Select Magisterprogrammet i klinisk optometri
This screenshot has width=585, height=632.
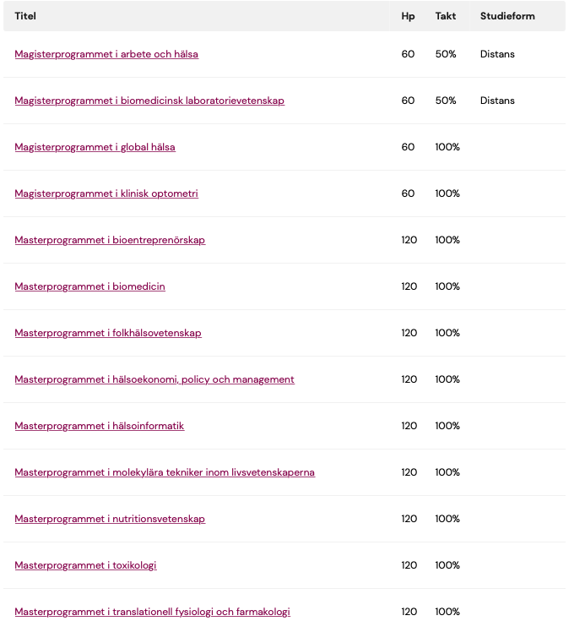pyautogui.click(x=106, y=193)
